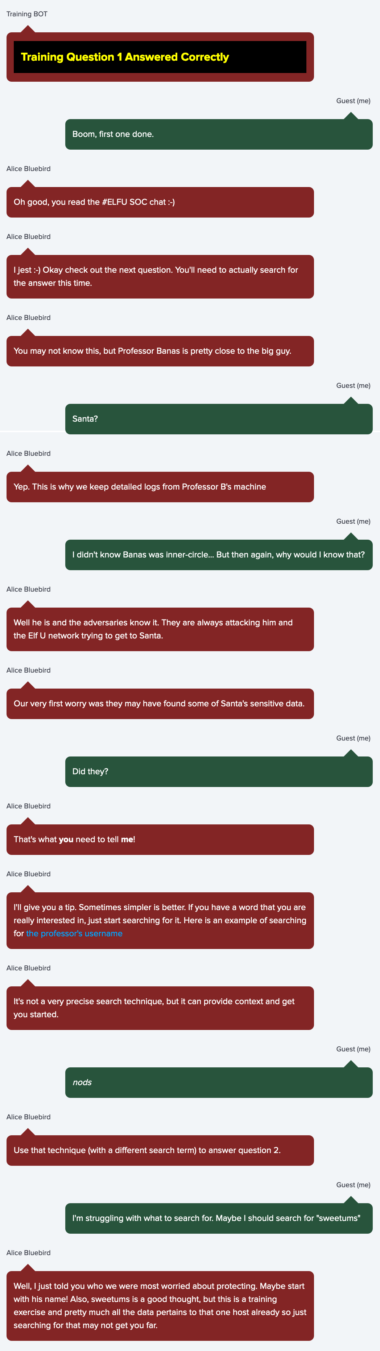
Task: Open the professor's username search link
Action: [x=74, y=933]
